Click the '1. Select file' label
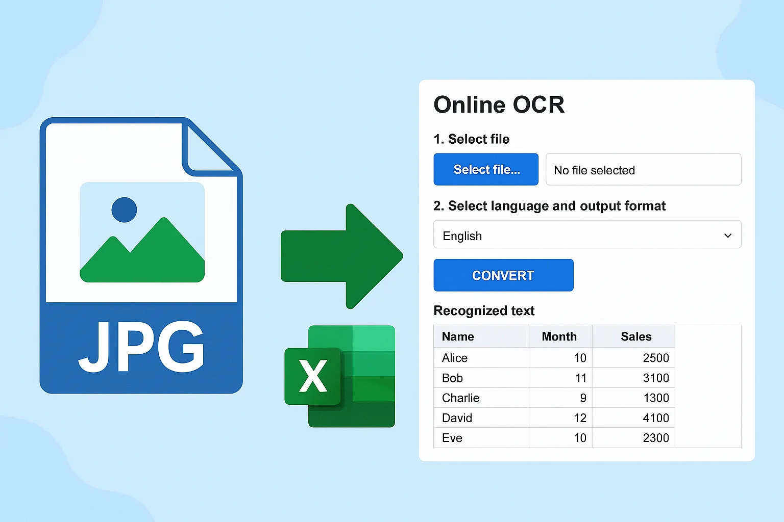The height and width of the screenshot is (522, 784). coord(471,139)
